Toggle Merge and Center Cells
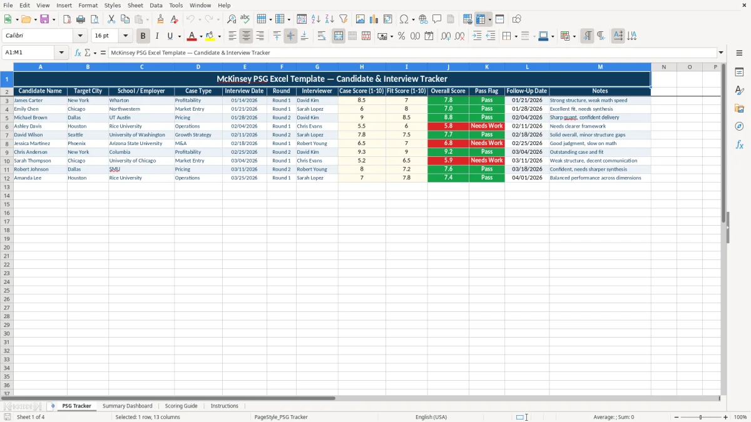The width and height of the screenshot is (751, 422). (x=339, y=36)
